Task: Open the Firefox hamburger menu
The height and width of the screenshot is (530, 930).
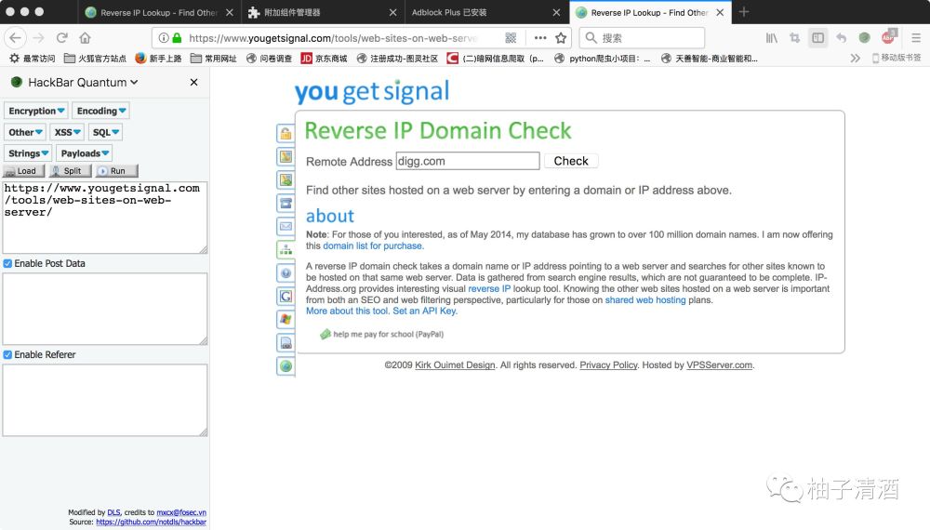Action: [x=916, y=38]
